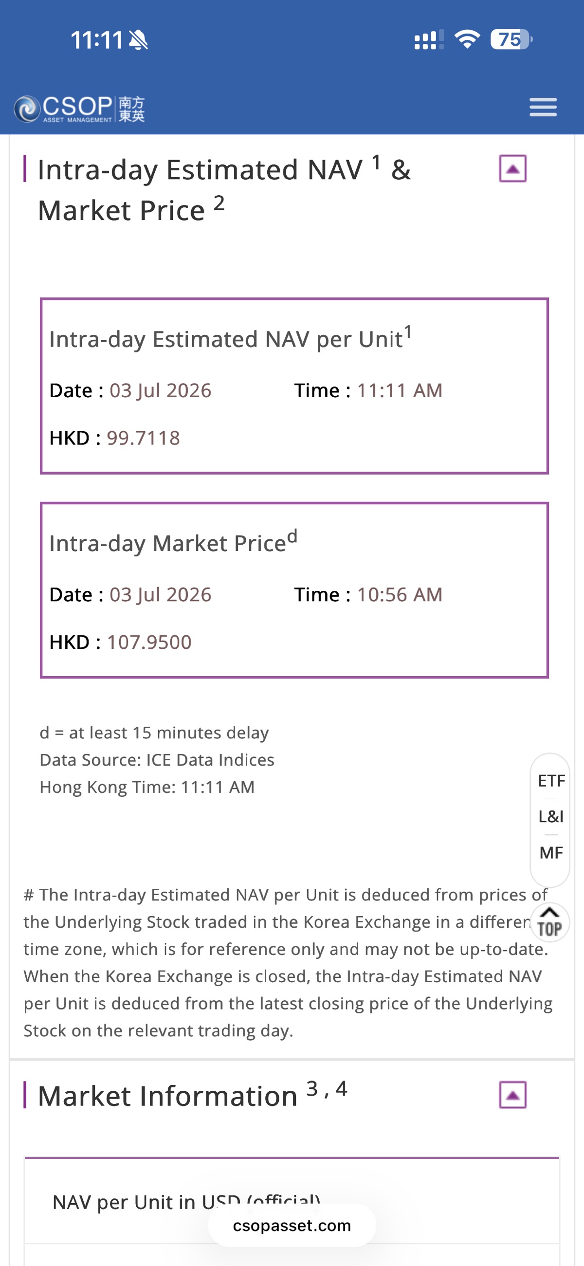584x1266 pixels.
Task: Open the hamburger navigation menu
Action: point(543,107)
